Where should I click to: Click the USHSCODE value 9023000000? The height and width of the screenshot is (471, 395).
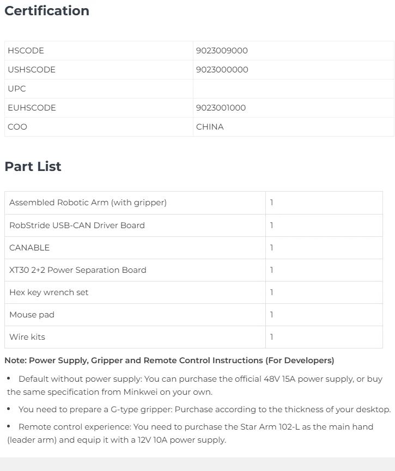(222, 70)
